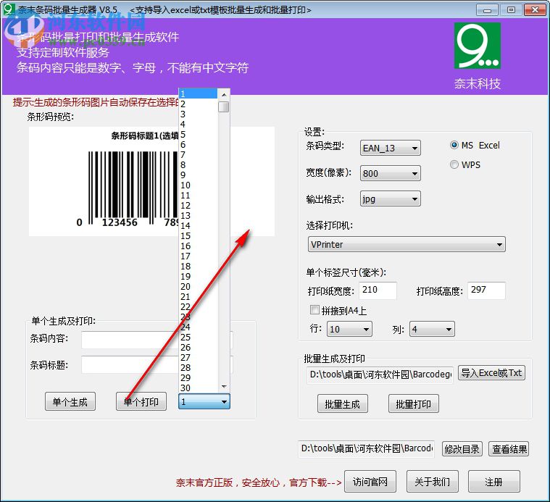Choose 30 in the count list

pyautogui.click(x=198, y=388)
